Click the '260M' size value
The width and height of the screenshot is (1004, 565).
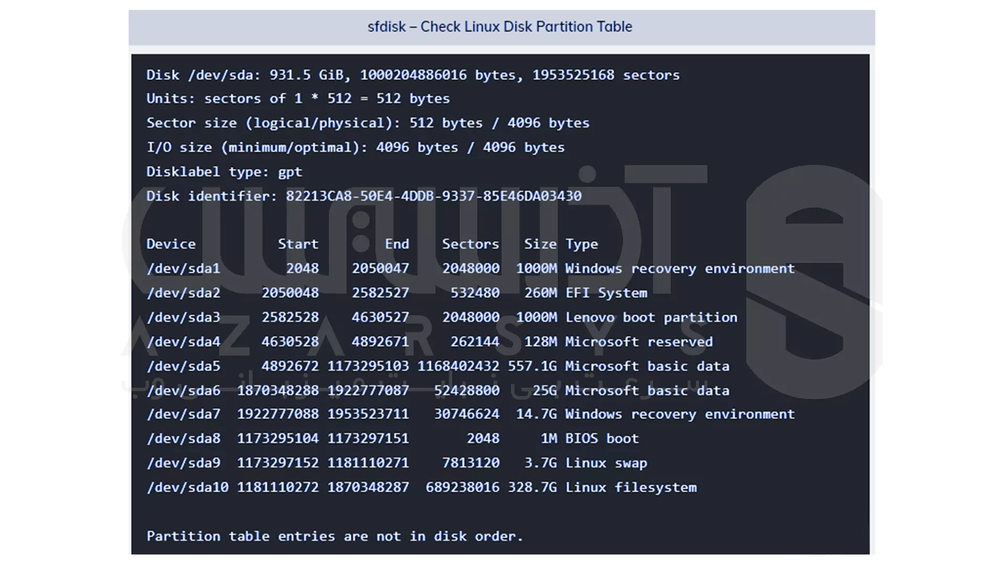click(x=541, y=293)
